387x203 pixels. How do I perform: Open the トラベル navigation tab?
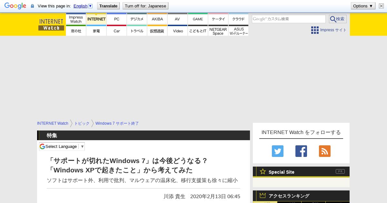click(x=137, y=31)
